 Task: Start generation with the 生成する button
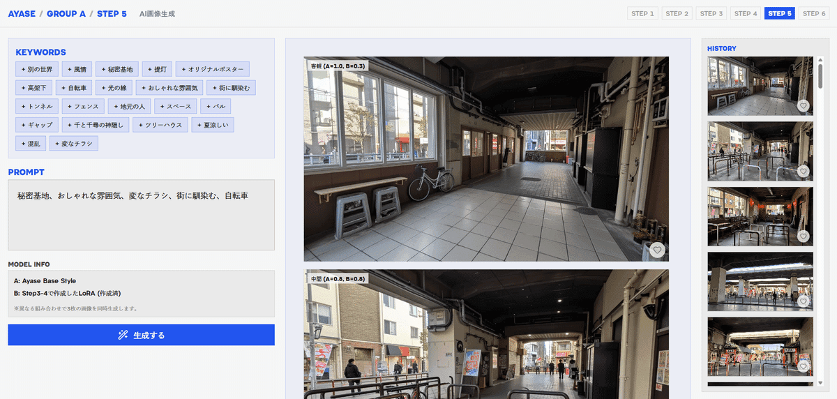141,335
